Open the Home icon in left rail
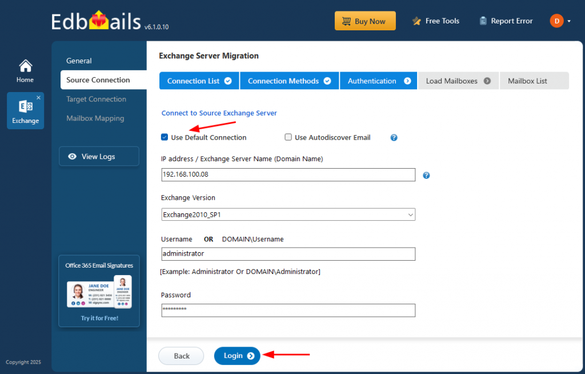This screenshot has height=374, width=585. coord(25,71)
